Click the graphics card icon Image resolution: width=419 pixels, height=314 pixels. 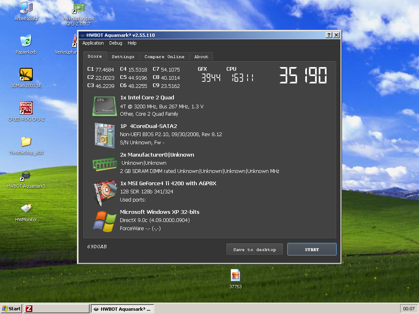[105, 193]
